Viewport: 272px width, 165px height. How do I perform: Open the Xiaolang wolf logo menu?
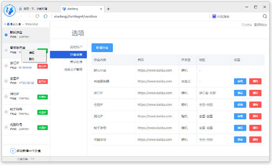coord(10,10)
